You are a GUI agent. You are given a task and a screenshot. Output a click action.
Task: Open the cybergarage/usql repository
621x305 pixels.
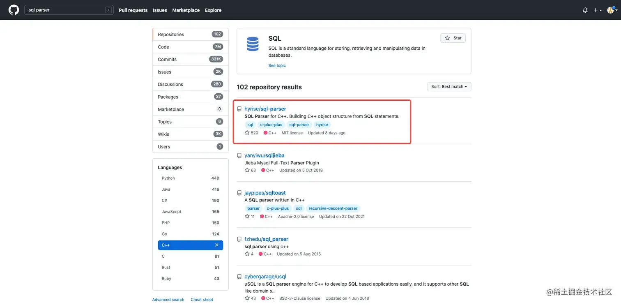265,277
